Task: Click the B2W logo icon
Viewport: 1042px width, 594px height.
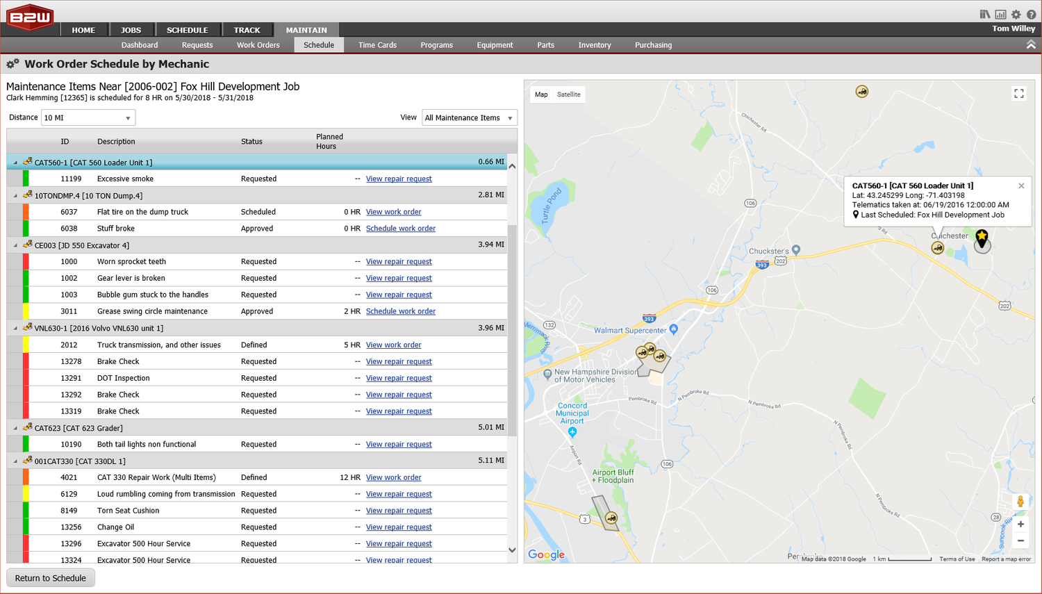Action: [x=30, y=18]
